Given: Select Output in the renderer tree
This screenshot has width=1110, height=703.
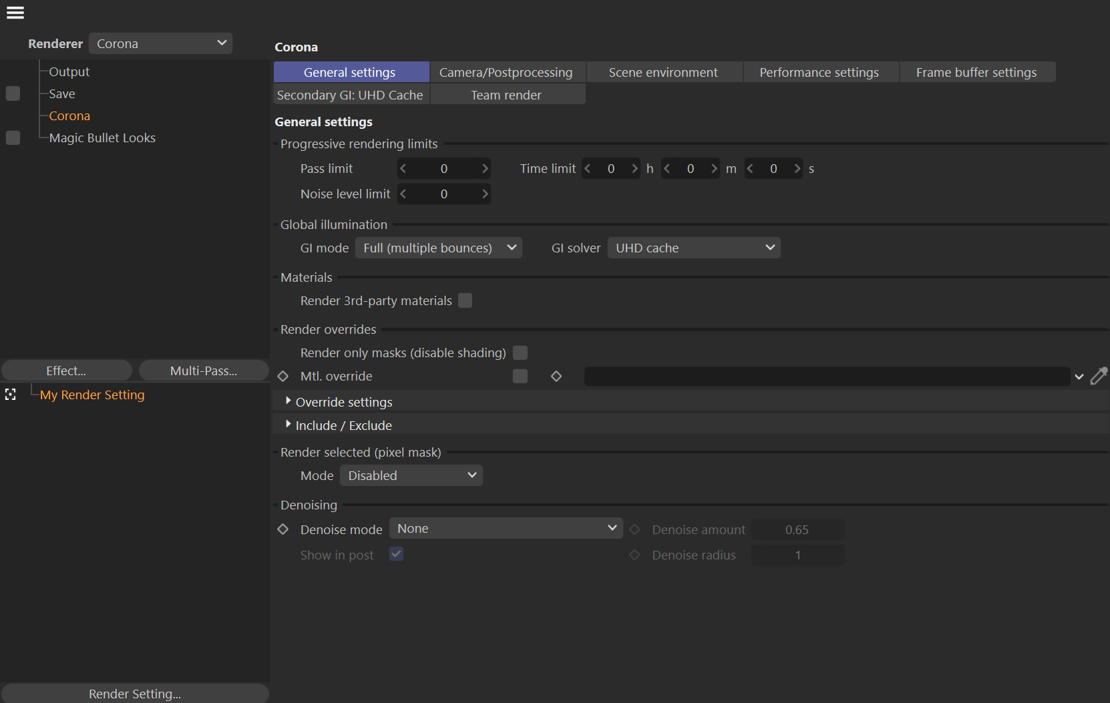Looking at the screenshot, I should tap(69, 71).
